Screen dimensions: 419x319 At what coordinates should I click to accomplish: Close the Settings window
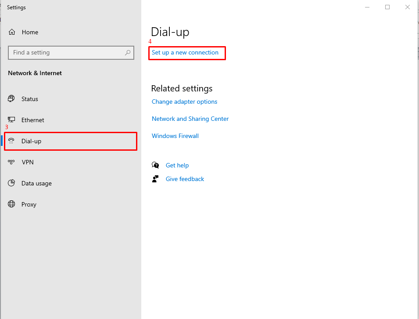408,7
